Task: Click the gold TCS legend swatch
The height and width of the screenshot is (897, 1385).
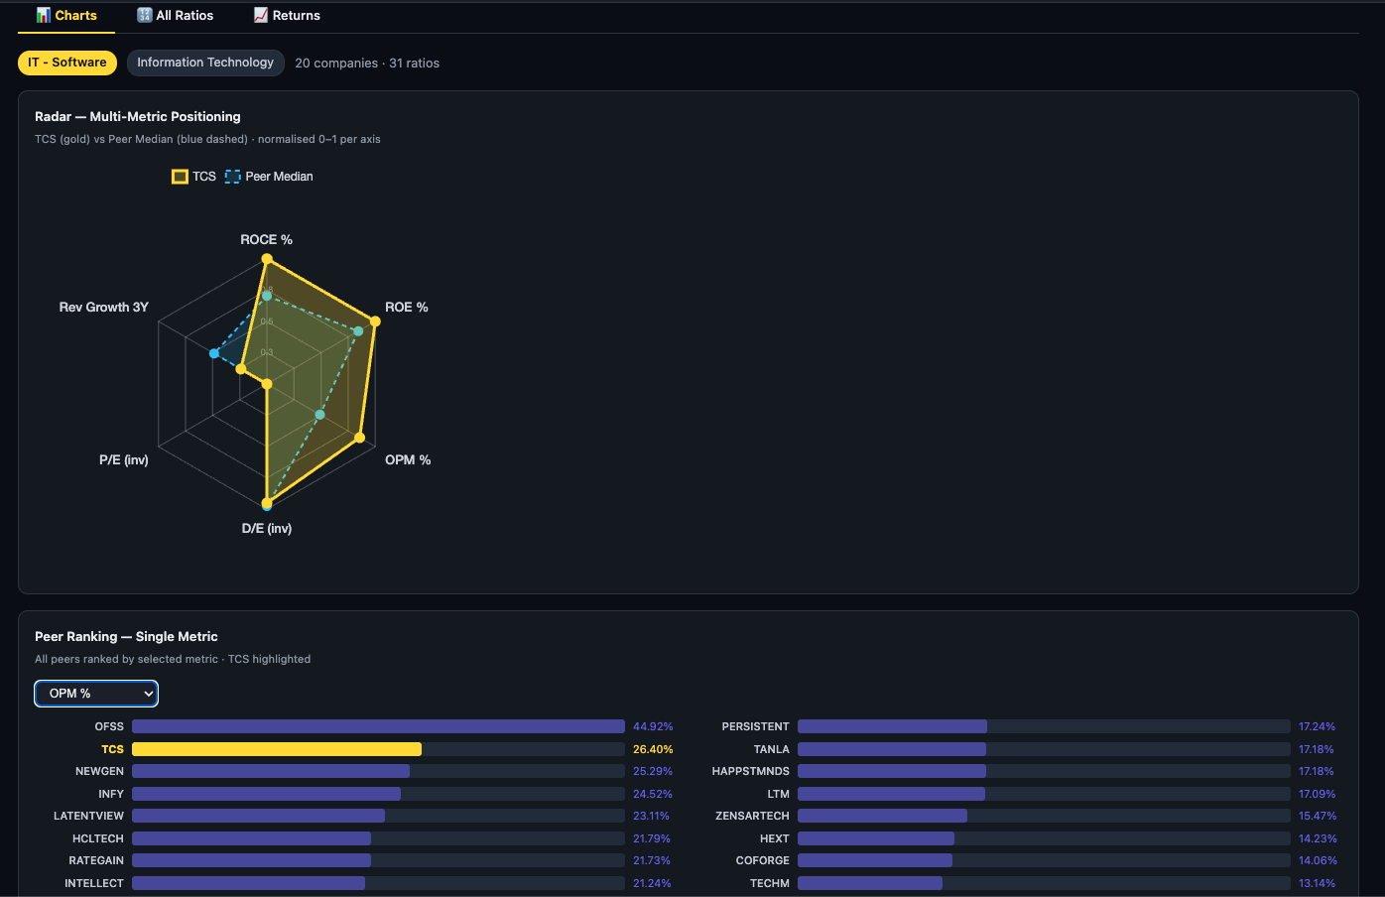Action: pyautogui.click(x=180, y=177)
